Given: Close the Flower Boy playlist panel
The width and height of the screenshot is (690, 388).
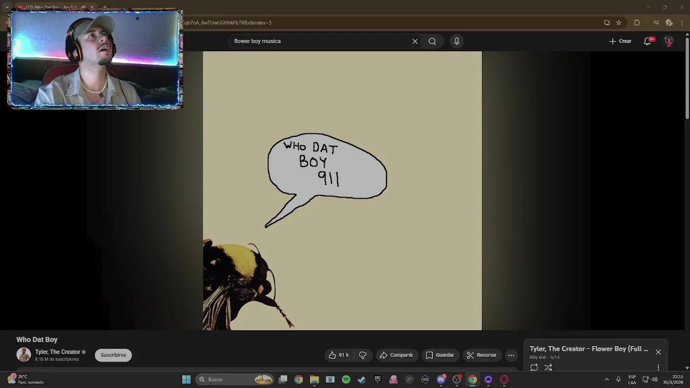Looking at the screenshot, I should [658, 352].
